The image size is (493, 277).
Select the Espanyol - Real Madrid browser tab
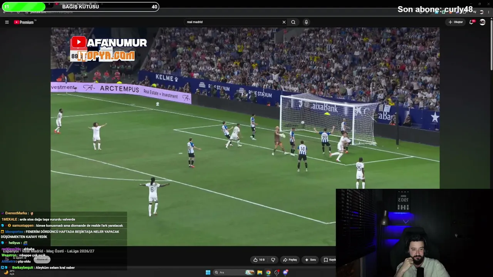click(x=75, y=4)
